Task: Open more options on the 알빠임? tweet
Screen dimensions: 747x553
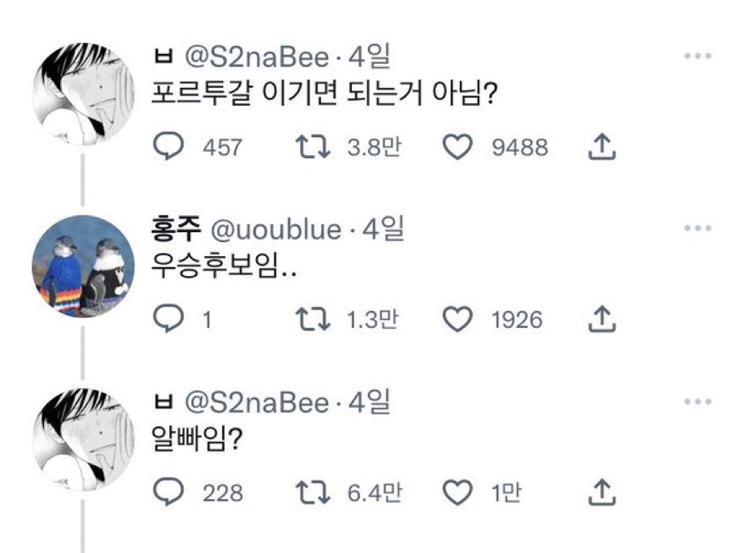Action: [x=698, y=401]
